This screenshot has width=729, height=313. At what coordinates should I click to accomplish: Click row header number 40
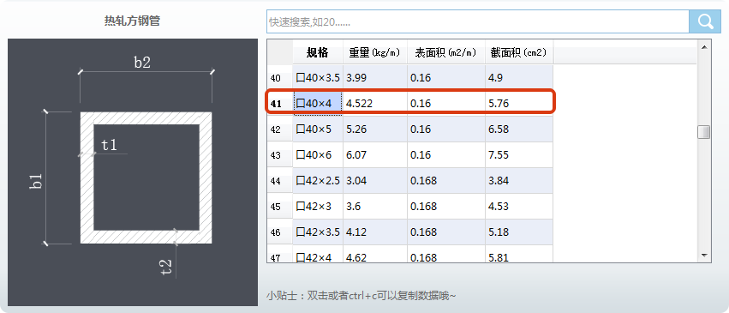pyautogui.click(x=280, y=78)
